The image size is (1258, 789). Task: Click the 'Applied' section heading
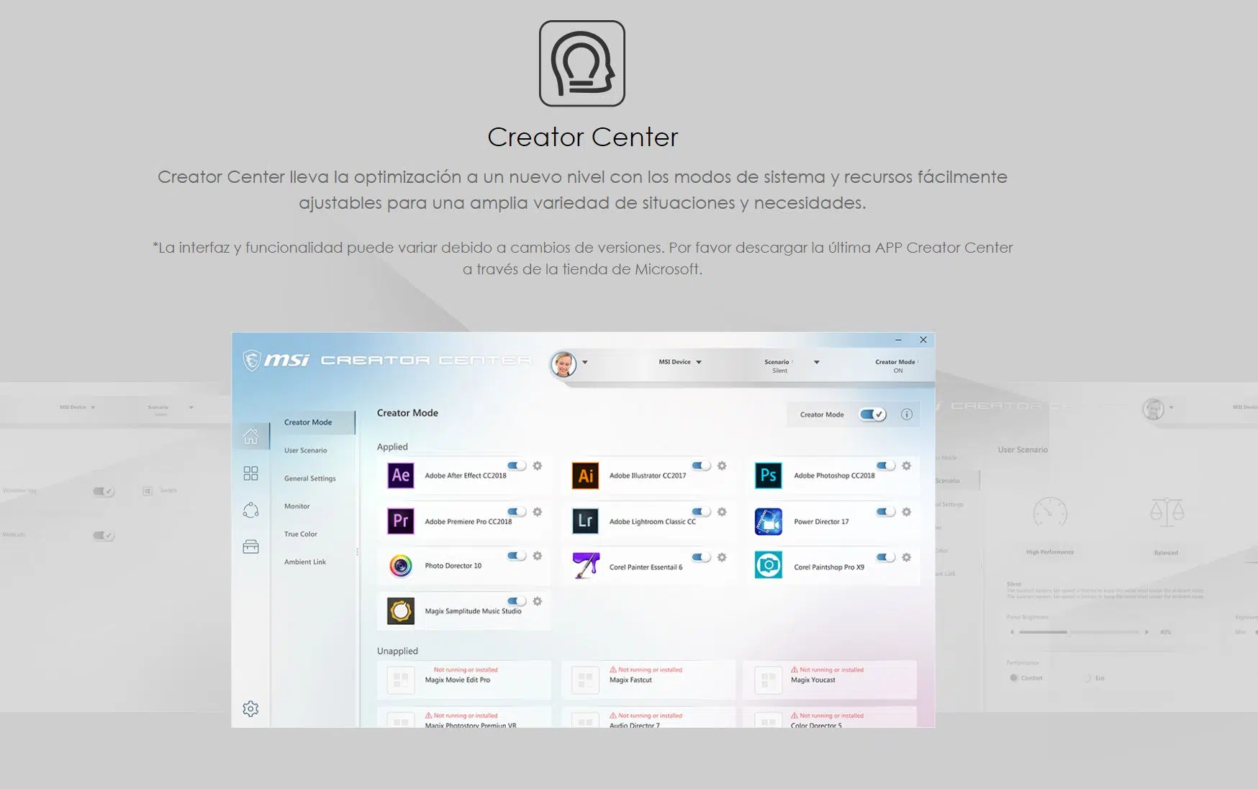tap(392, 447)
